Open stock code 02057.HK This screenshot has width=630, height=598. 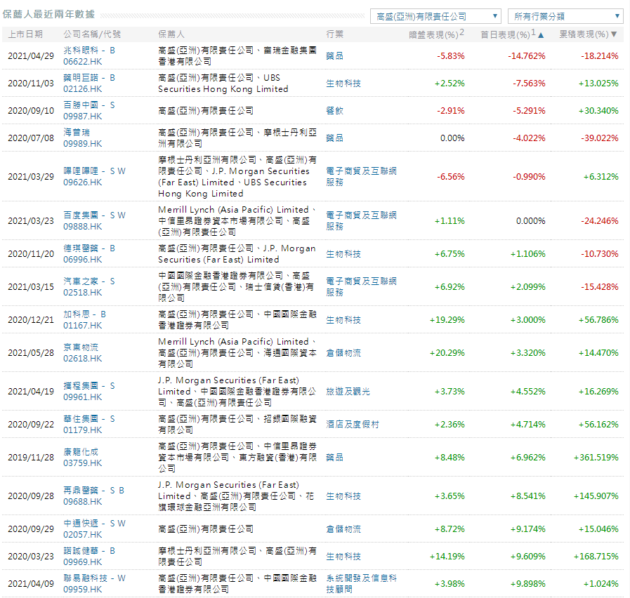pos(83,535)
